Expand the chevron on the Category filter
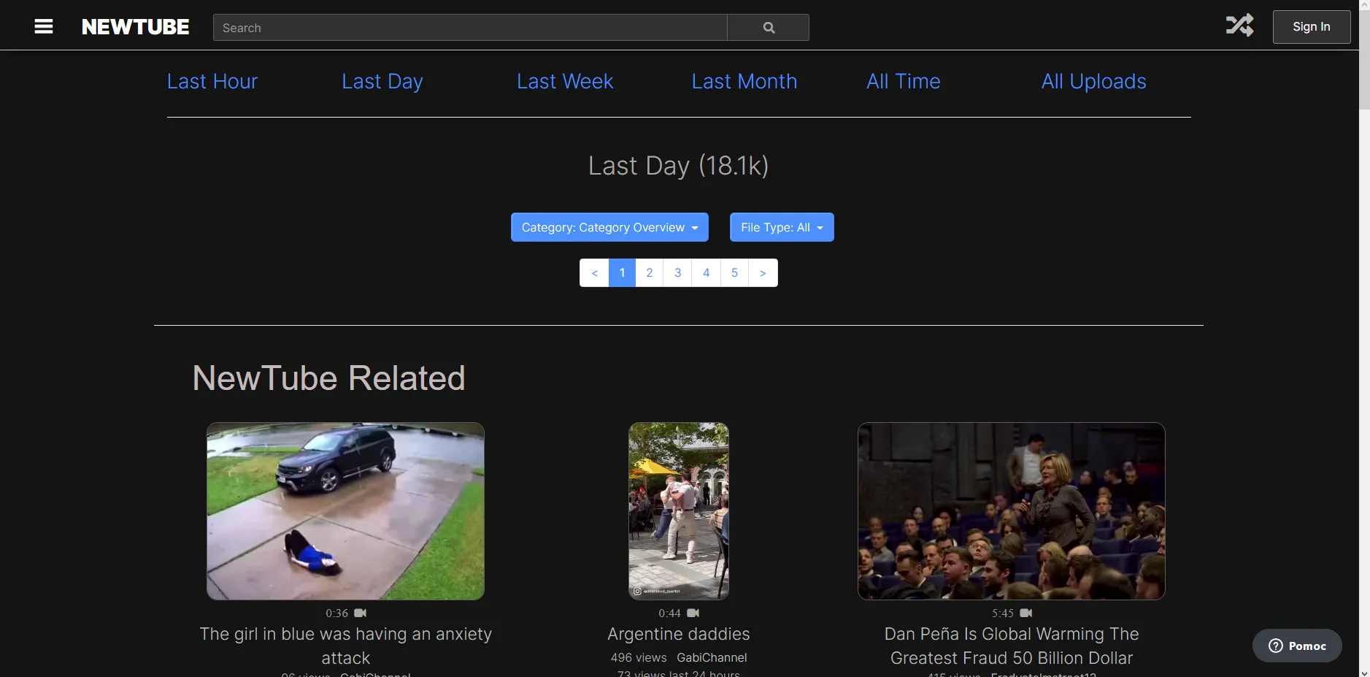This screenshot has width=1370, height=677. point(694,228)
